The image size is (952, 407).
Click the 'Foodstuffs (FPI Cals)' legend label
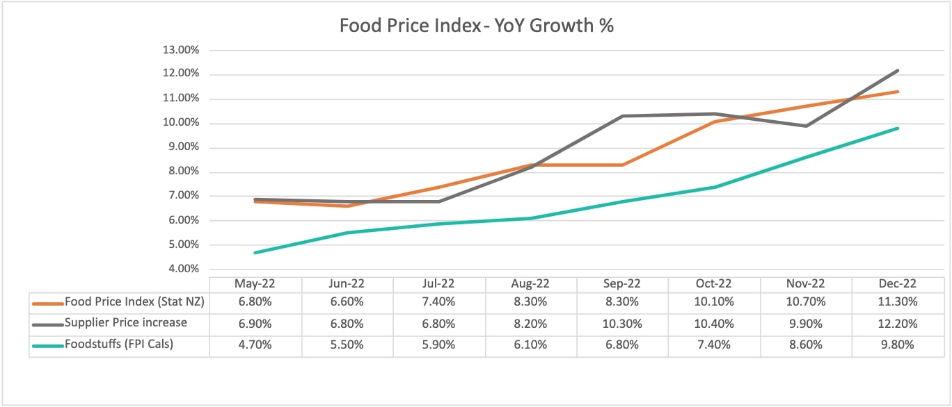pyautogui.click(x=118, y=343)
